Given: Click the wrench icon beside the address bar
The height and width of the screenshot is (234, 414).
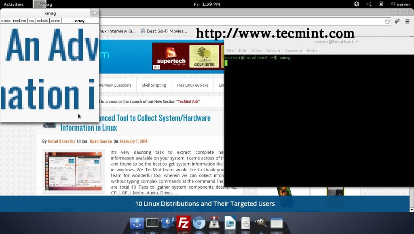Looking at the screenshot, I should click(397, 21).
